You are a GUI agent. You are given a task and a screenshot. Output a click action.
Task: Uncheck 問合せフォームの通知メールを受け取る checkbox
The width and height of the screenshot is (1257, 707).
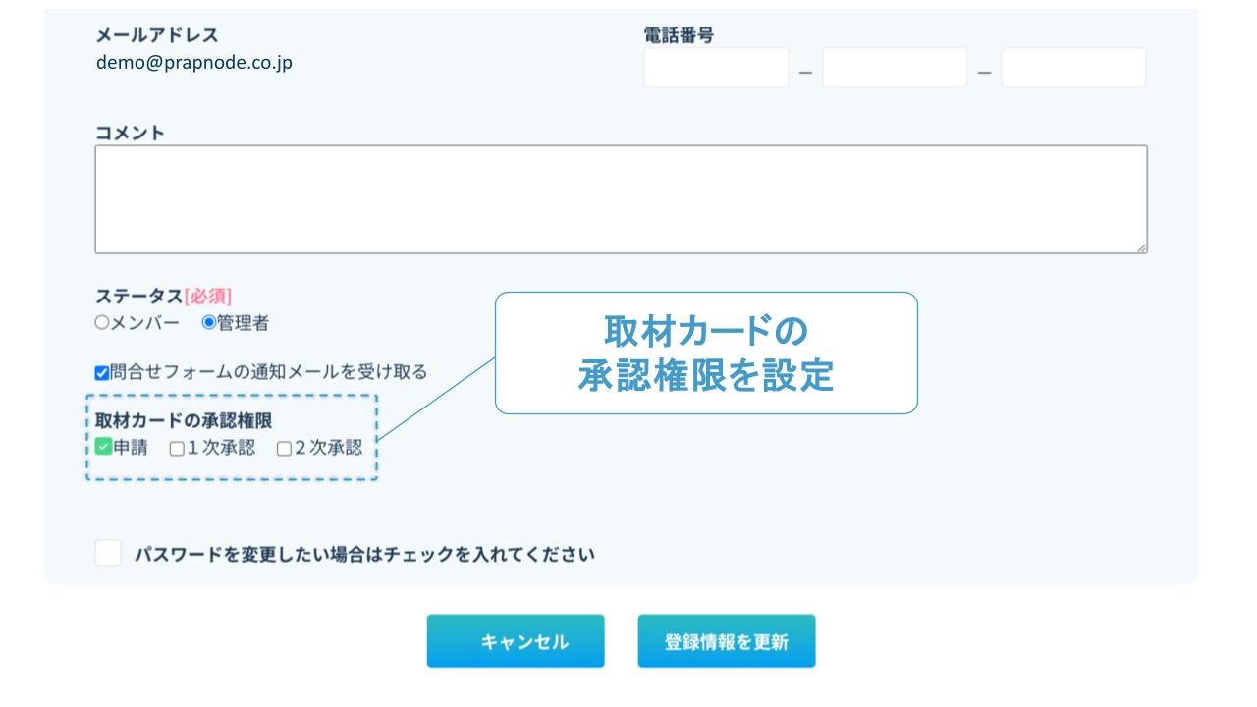pyautogui.click(x=102, y=372)
